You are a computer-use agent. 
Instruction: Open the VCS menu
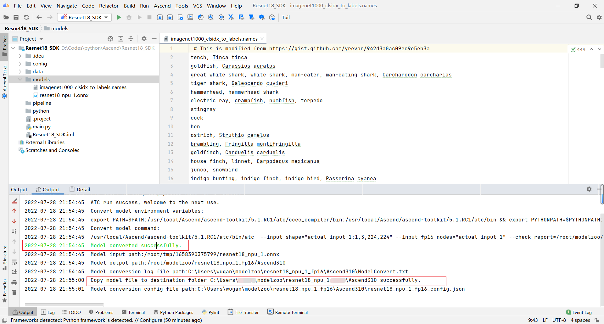(198, 6)
